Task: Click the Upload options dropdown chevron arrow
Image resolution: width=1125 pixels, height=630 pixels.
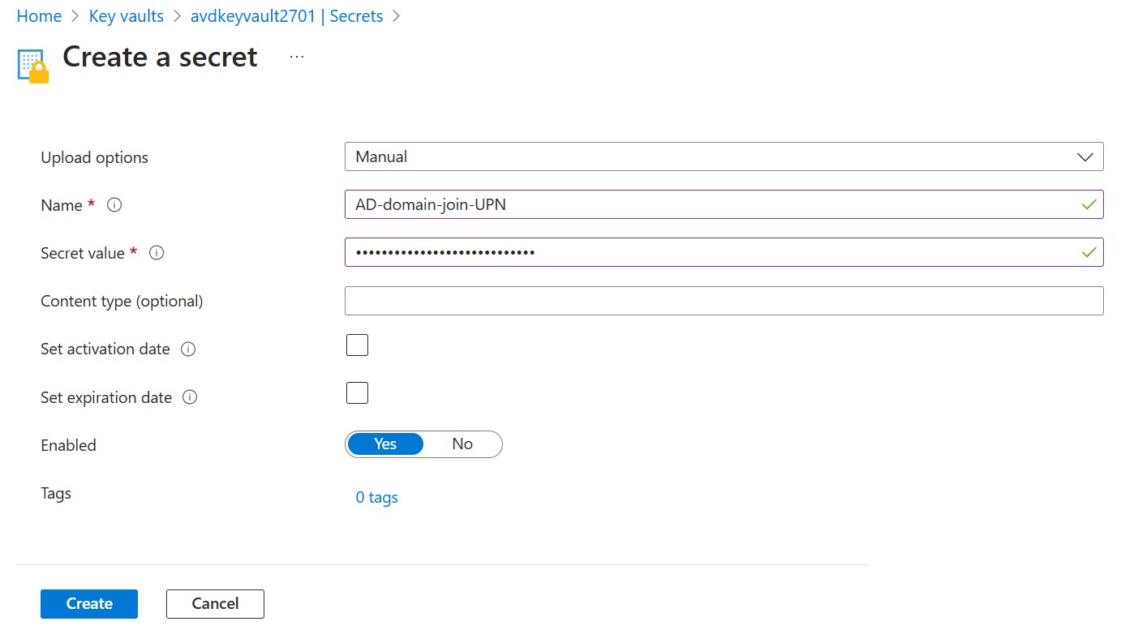Action: pyautogui.click(x=1084, y=157)
